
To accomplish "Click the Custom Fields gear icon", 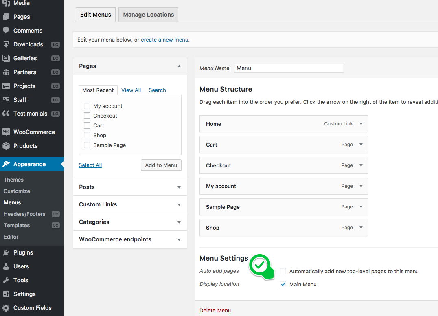I will 6,308.
